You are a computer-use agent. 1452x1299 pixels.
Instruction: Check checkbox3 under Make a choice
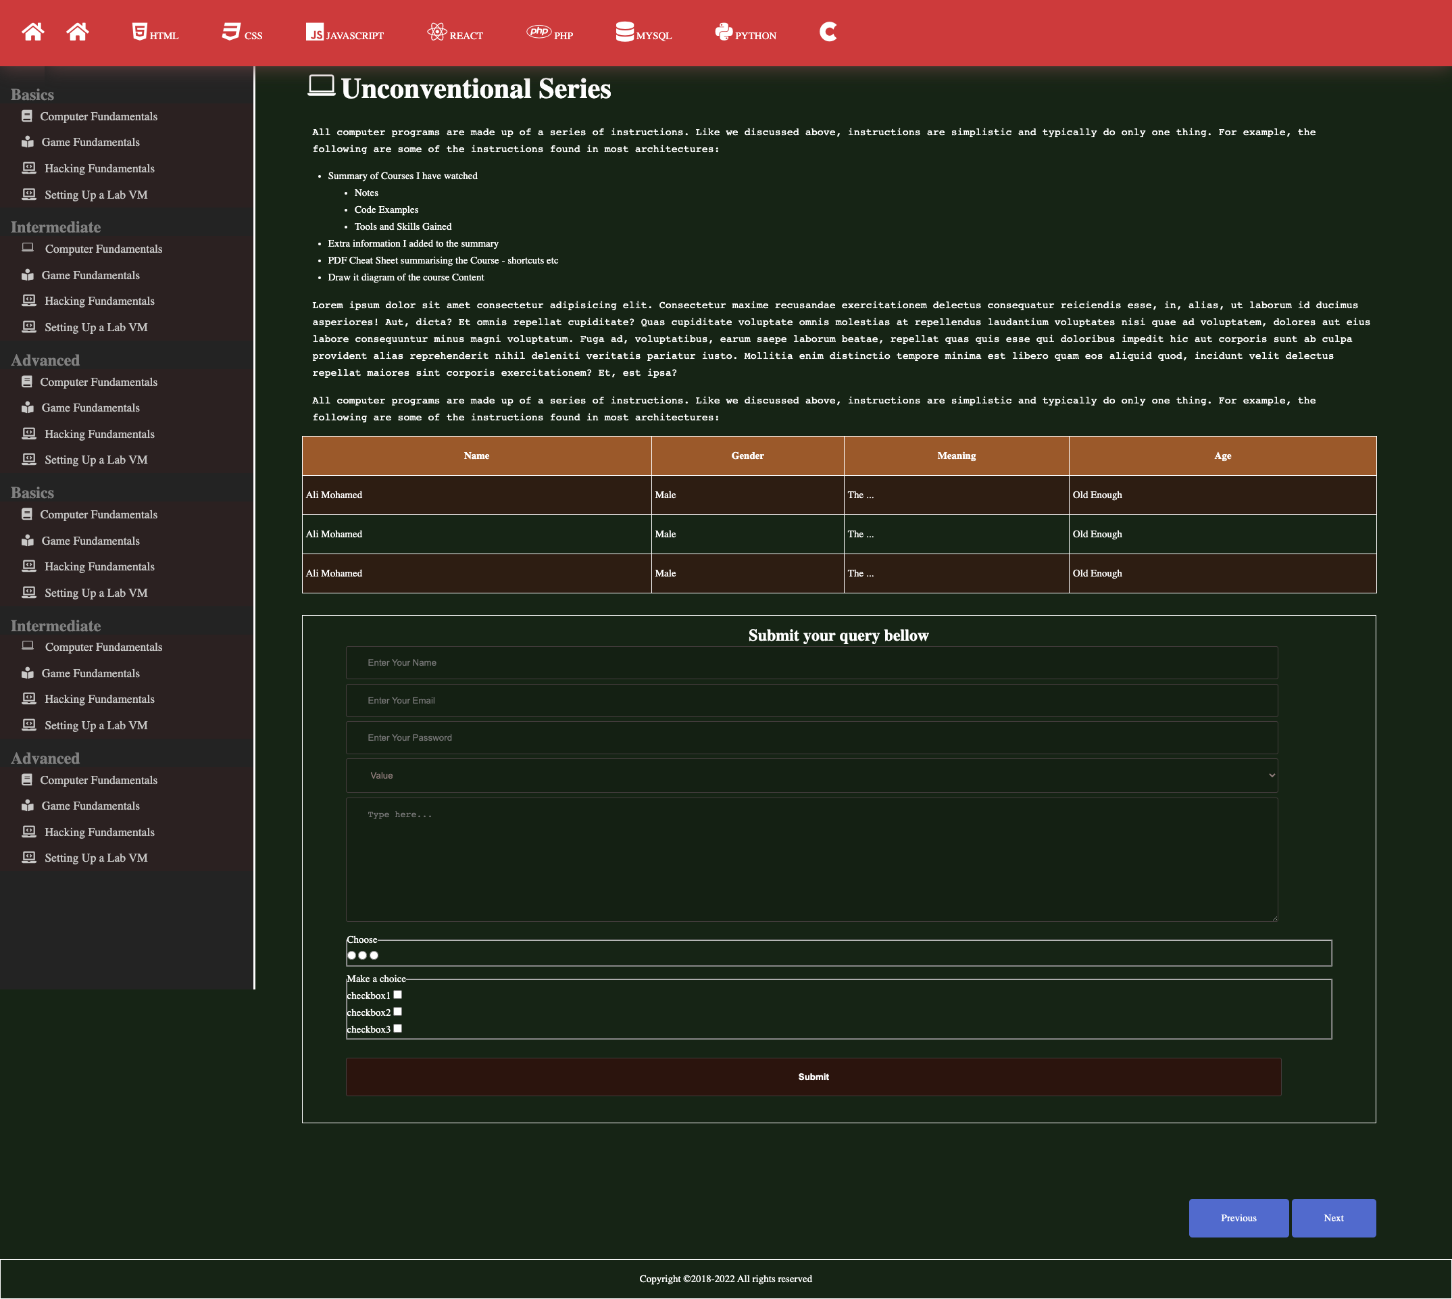click(397, 1028)
